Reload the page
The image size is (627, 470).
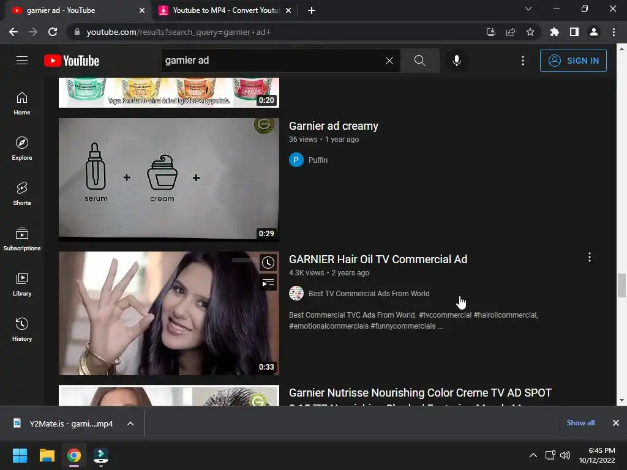point(53,32)
